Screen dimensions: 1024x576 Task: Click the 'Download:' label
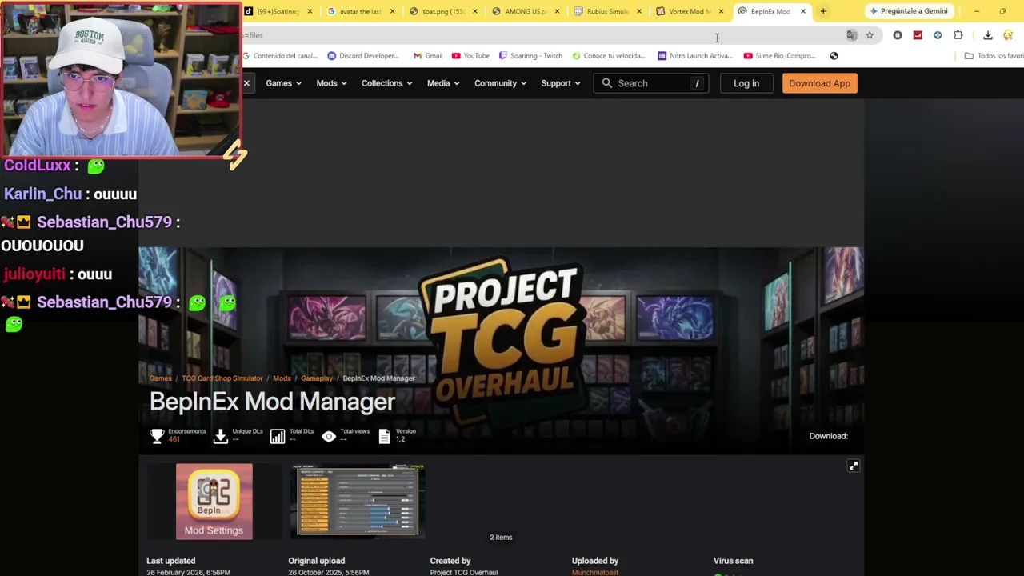pos(828,436)
